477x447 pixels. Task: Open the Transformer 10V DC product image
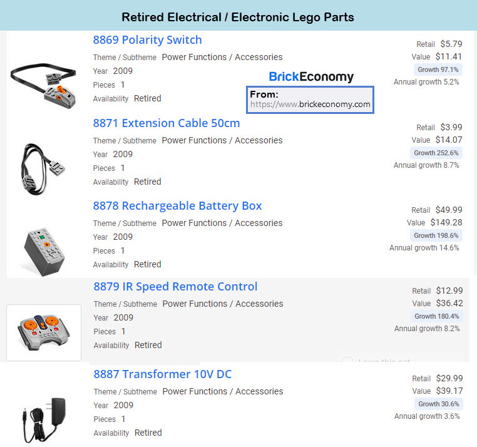pos(43,415)
